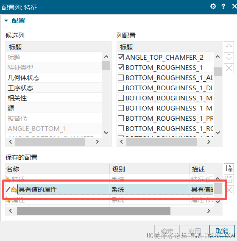The image size is (237, 241).
Task: Uncheck BOTTOM_ROUGHNESS_1 checkbox
Action: click(121, 67)
